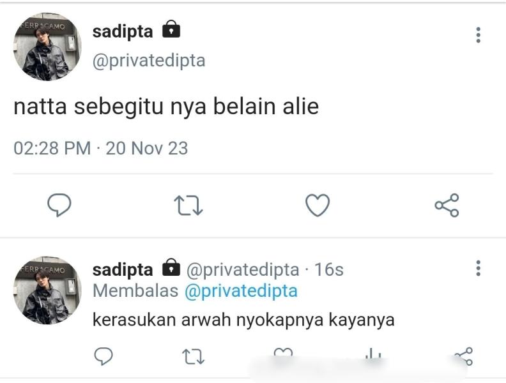Open sadipta's profile from main tweet name

[123, 31]
